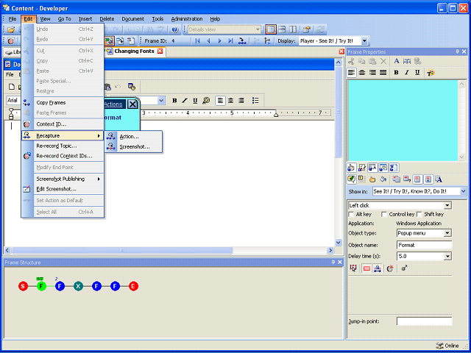The height and width of the screenshot is (353, 471).
Task: Open the Delay time dropdown
Action: click(x=447, y=256)
